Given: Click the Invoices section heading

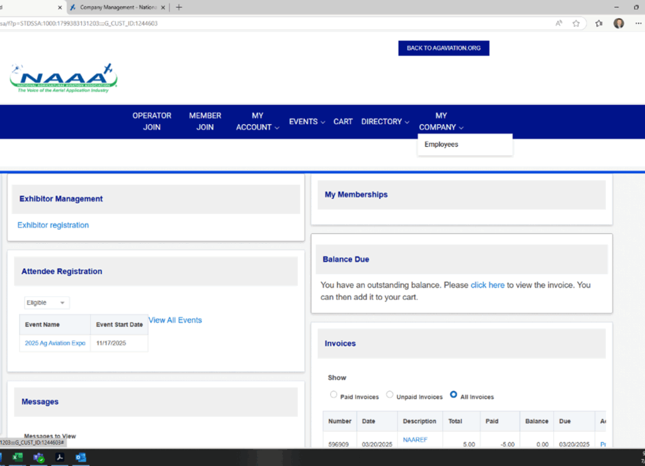Looking at the screenshot, I should (340, 343).
